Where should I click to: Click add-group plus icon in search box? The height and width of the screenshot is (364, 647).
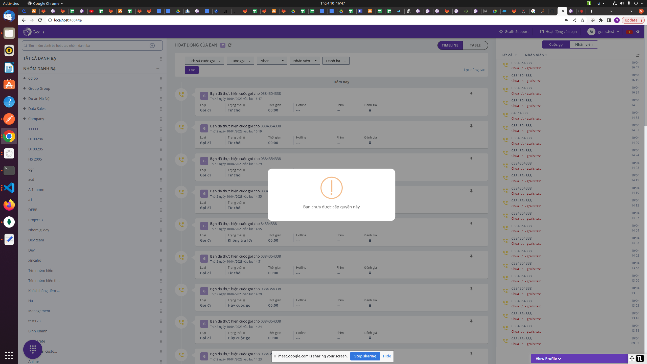pyautogui.click(x=152, y=45)
